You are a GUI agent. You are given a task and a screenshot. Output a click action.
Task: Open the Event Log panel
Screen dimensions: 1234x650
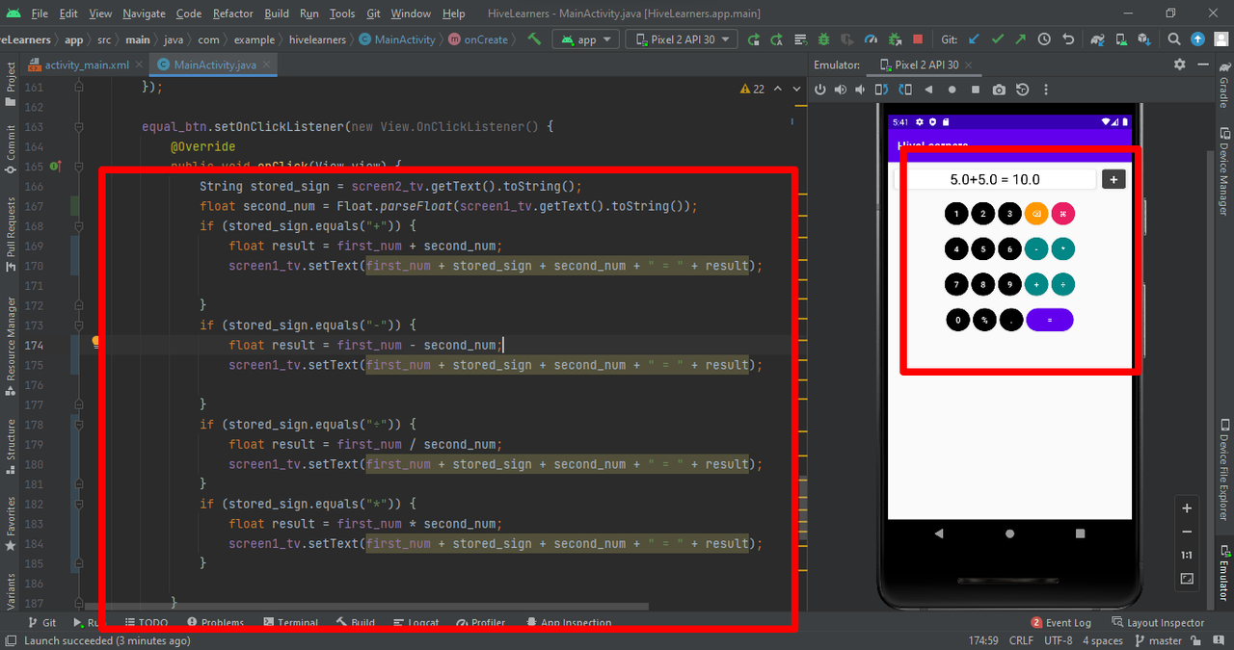[1060, 623]
